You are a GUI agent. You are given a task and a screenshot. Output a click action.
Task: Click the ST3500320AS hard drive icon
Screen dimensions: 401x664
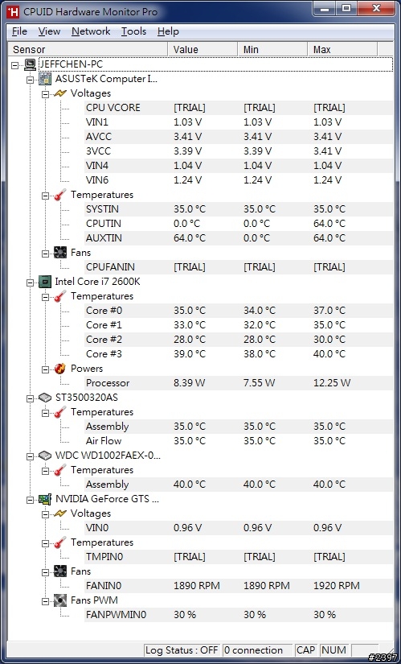45,398
